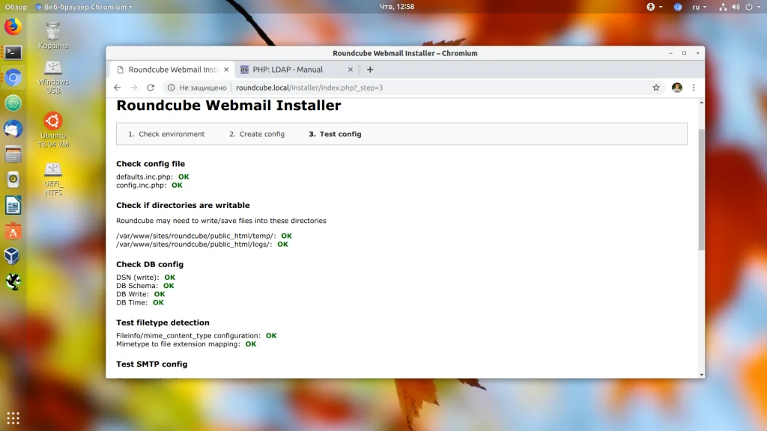This screenshot has width=767, height=431.
Task: Open the Activities overview (Обзор)
Action: pyautogui.click(x=16, y=7)
